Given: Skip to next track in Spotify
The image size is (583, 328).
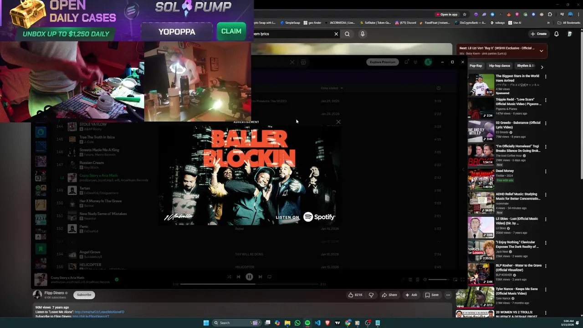Looking at the screenshot, I should 260,277.
